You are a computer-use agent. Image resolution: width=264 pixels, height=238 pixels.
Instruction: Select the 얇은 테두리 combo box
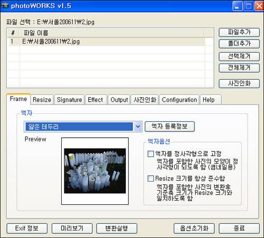point(83,127)
